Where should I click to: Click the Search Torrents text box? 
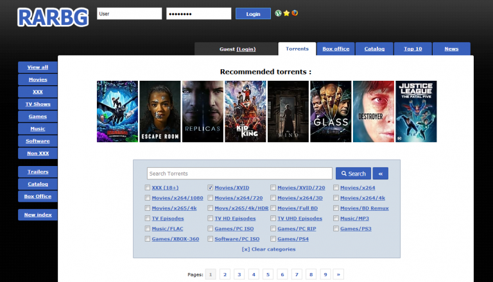pos(239,173)
